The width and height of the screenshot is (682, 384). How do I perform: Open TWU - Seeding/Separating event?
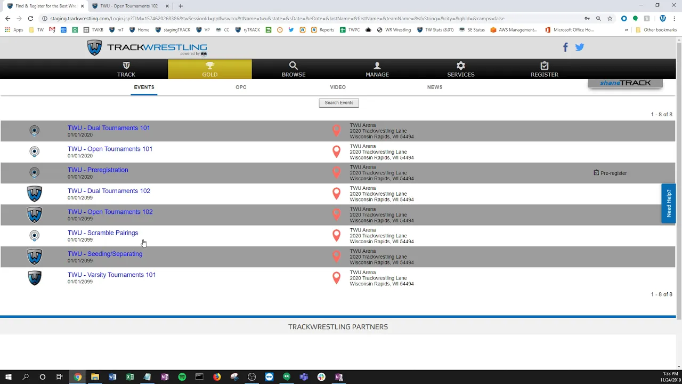click(105, 254)
